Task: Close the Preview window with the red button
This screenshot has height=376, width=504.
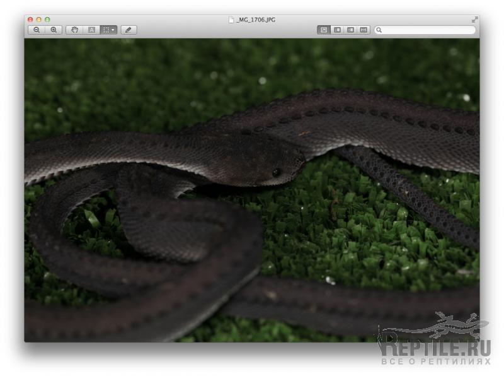Action: pos(30,20)
